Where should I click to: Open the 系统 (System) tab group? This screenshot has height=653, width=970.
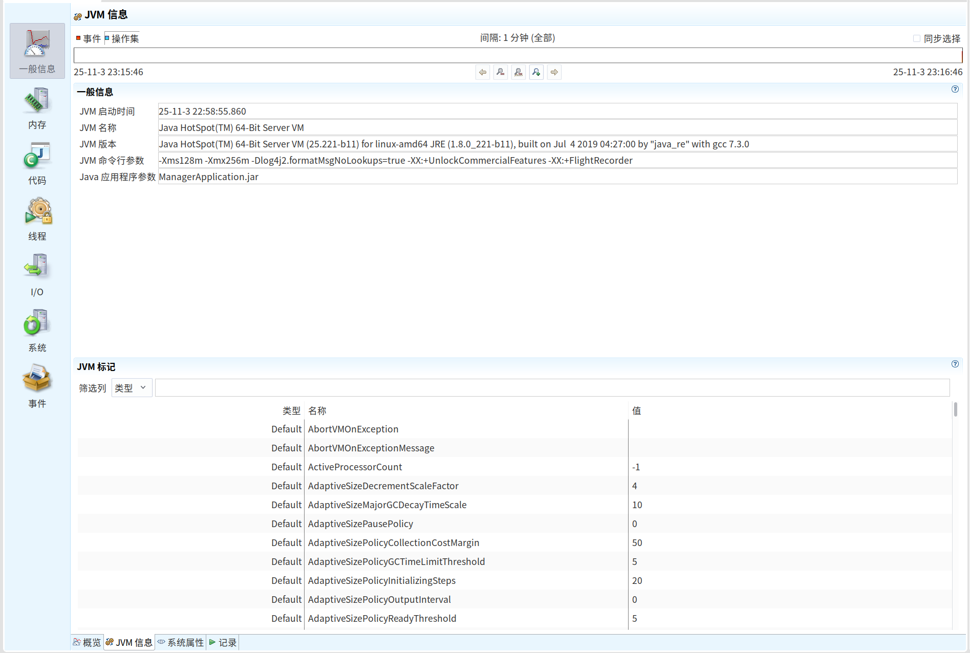(x=37, y=330)
